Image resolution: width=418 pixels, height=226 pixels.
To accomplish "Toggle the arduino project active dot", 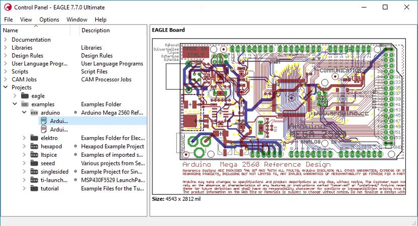I will 76,112.
